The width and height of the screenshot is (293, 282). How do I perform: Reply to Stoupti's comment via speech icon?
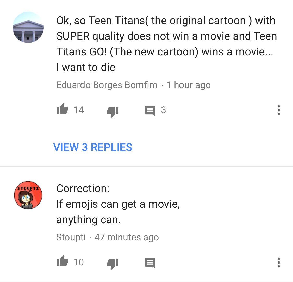point(150,263)
